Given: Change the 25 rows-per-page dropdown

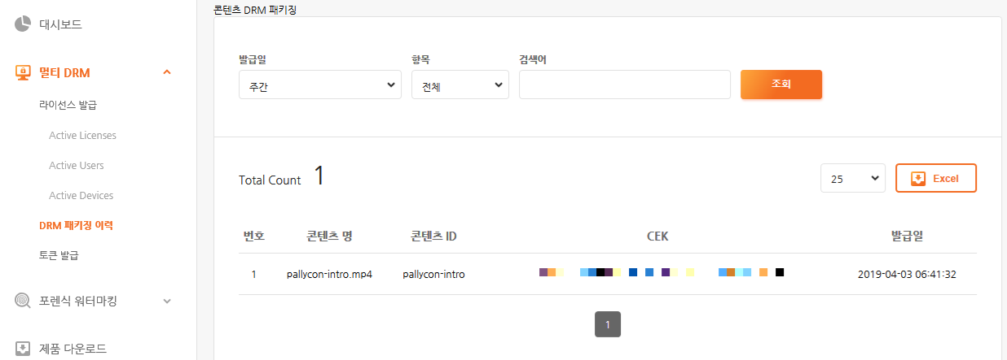Looking at the screenshot, I should click(853, 178).
